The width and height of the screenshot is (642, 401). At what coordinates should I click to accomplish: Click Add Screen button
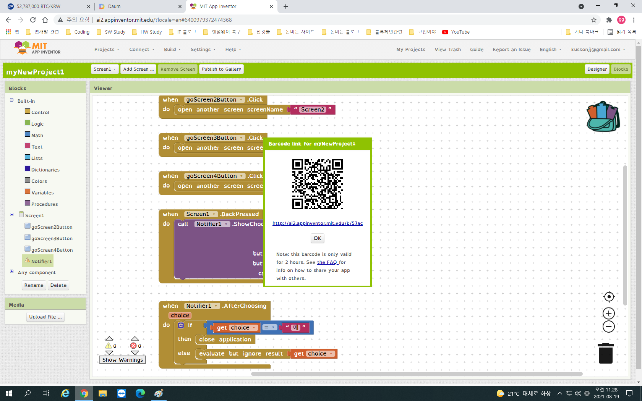click(x=138, y=69)
